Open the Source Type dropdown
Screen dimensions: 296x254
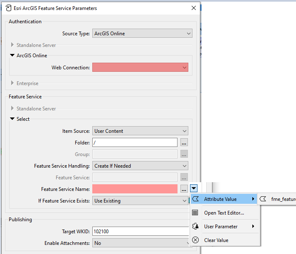[142, 33]
